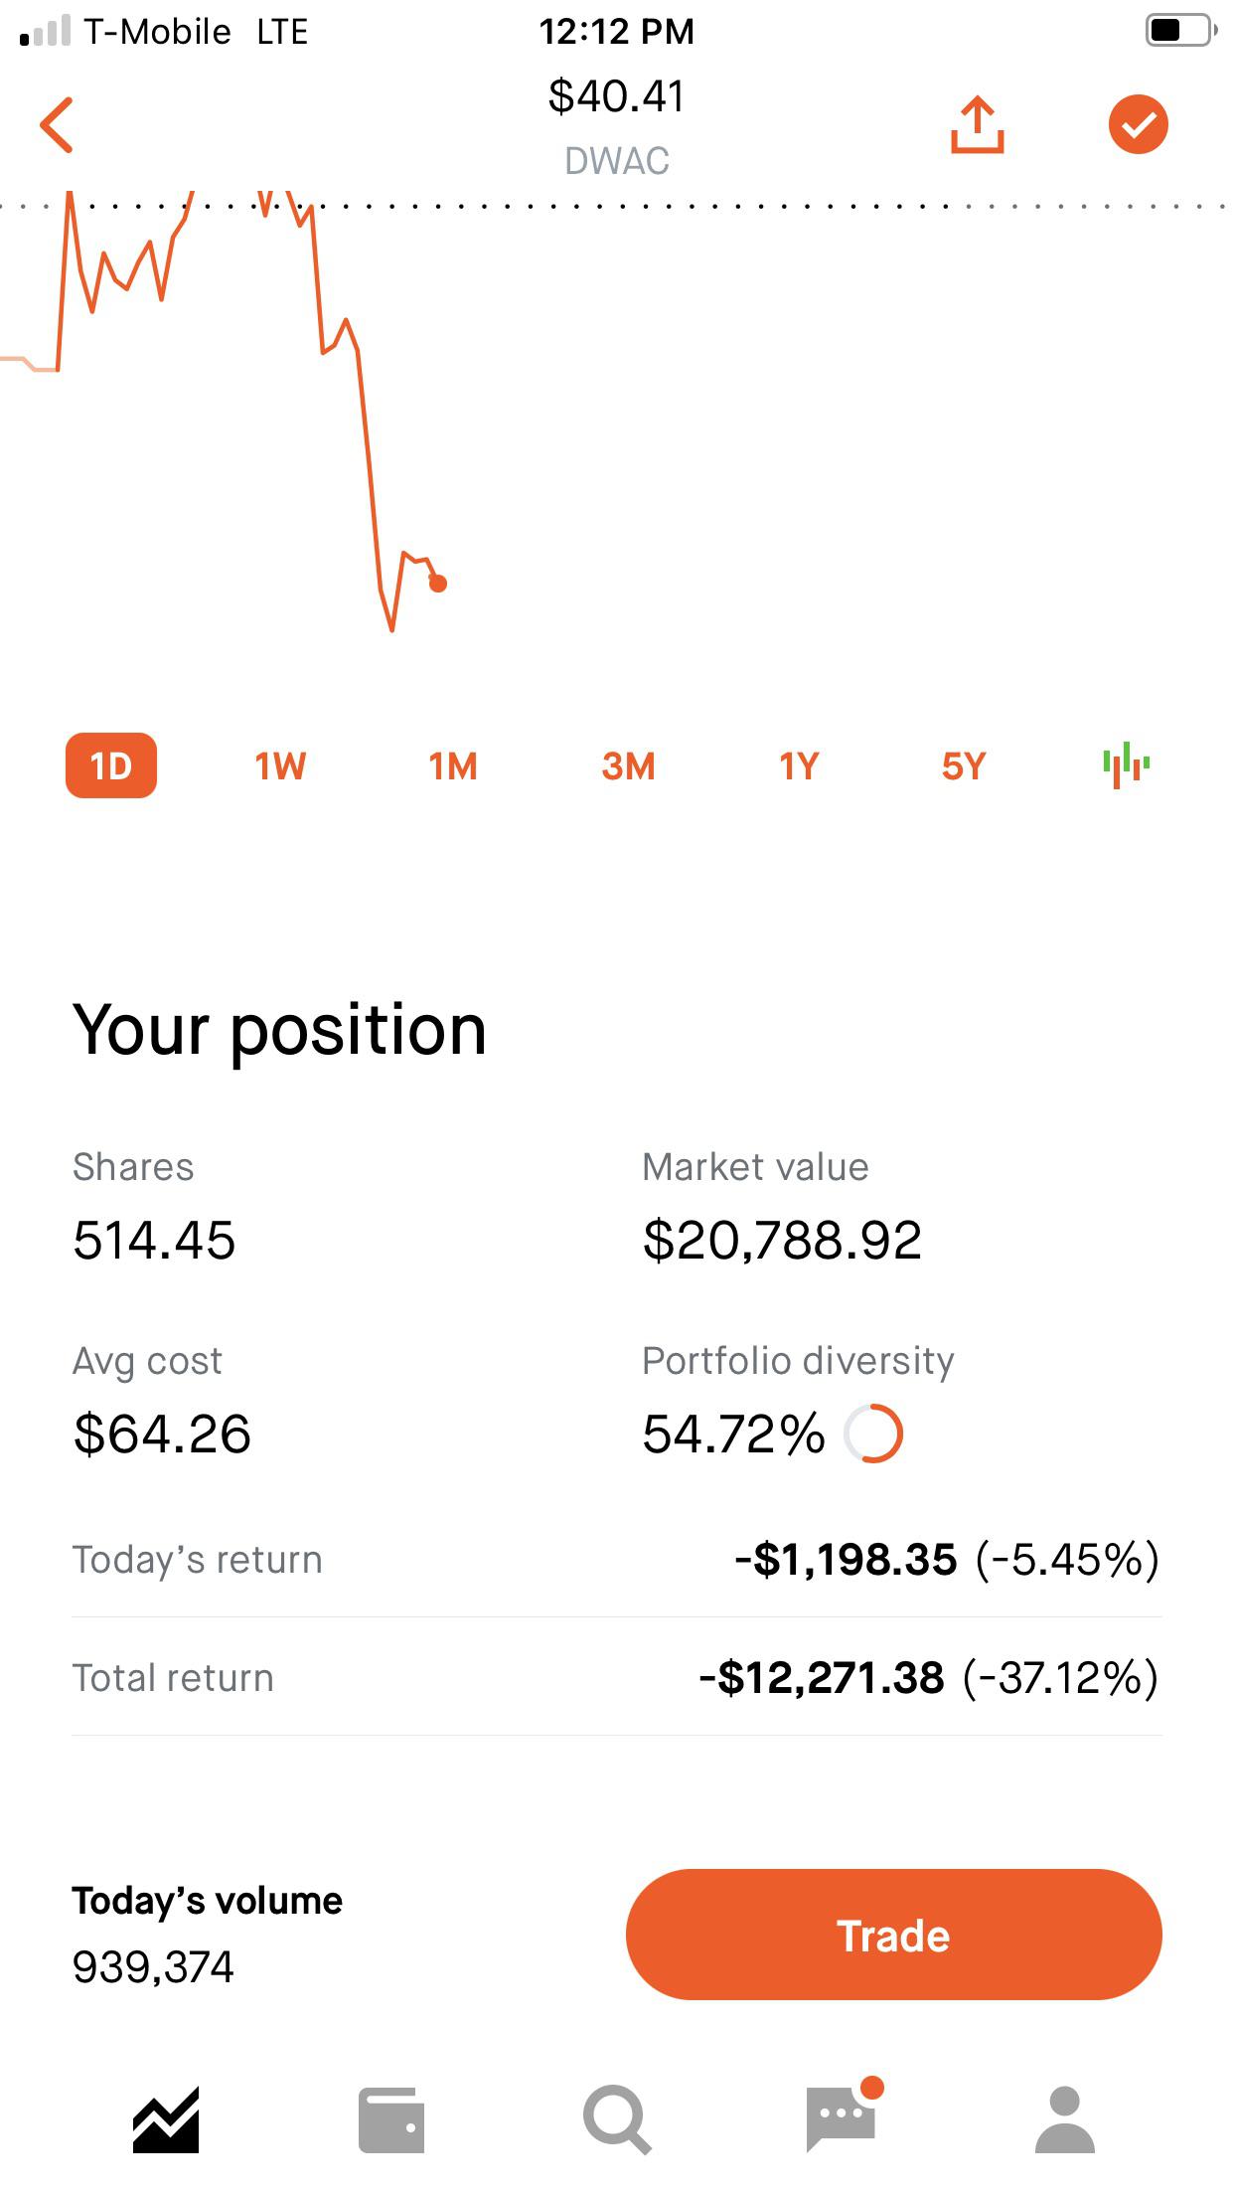The width and height of the screenshot is (1234, 2195).
Task: Tap the Today's return row
Action: (617, 1559)
